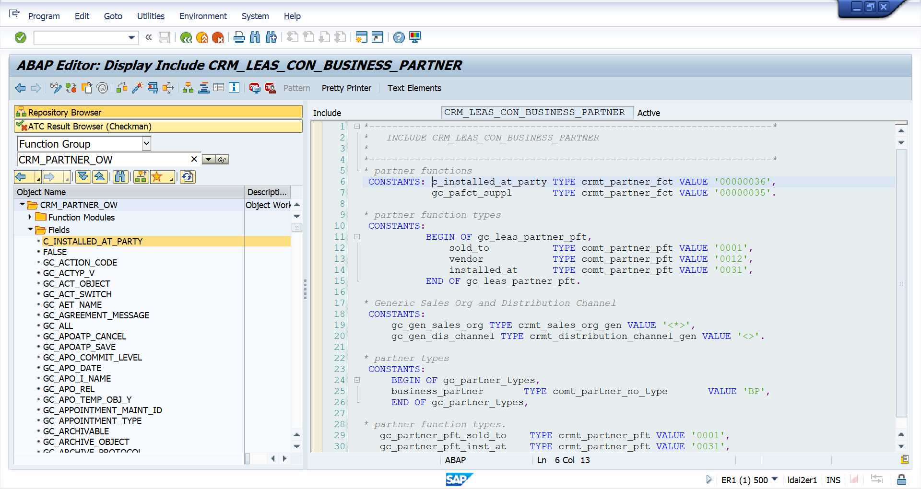Open the System menu
This screenshot has height=489, width=921.
[255, 16]
